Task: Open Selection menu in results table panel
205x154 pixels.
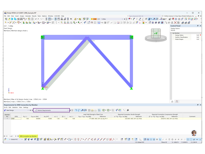Action: [x=15, y=107]
